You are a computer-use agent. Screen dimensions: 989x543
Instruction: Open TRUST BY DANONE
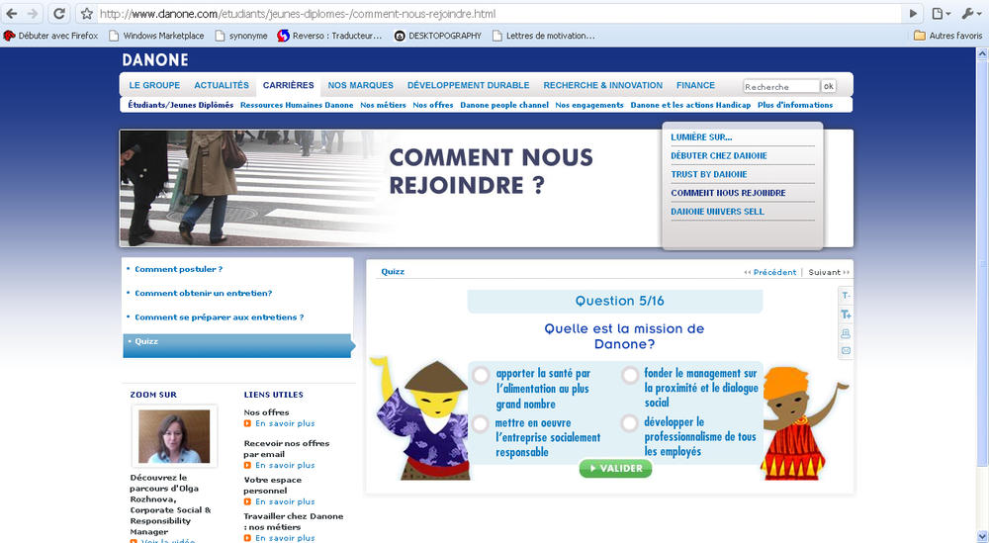click(x=709, y=174)
